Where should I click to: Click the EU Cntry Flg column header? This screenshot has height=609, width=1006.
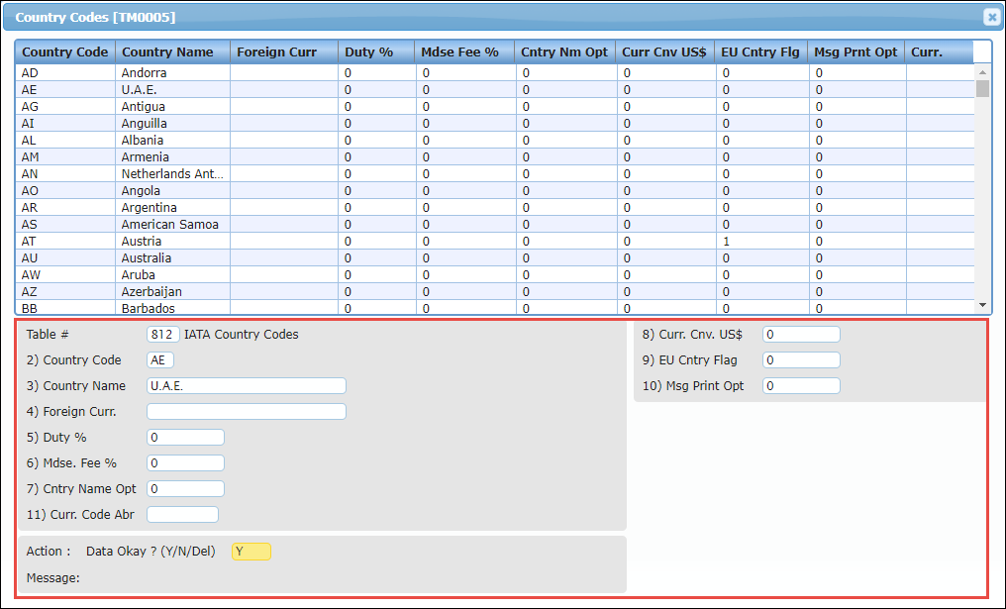coord(762,51)
